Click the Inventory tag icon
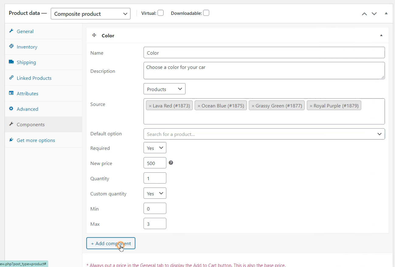 pos(11,46)
